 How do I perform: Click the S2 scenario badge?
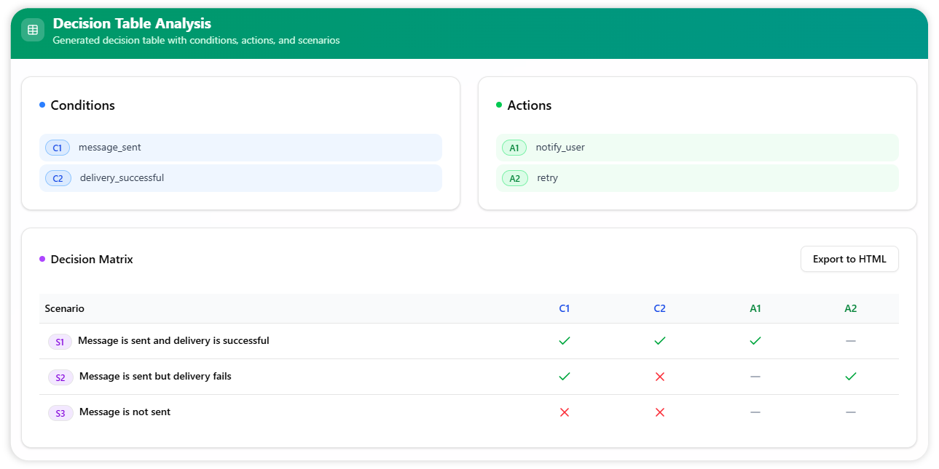coord(60,377)
